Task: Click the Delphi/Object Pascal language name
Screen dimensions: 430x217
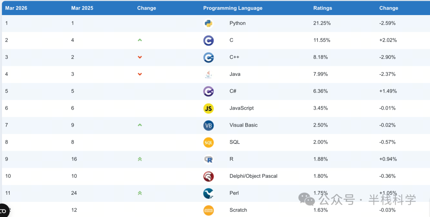Action: (x=253, y=176)
